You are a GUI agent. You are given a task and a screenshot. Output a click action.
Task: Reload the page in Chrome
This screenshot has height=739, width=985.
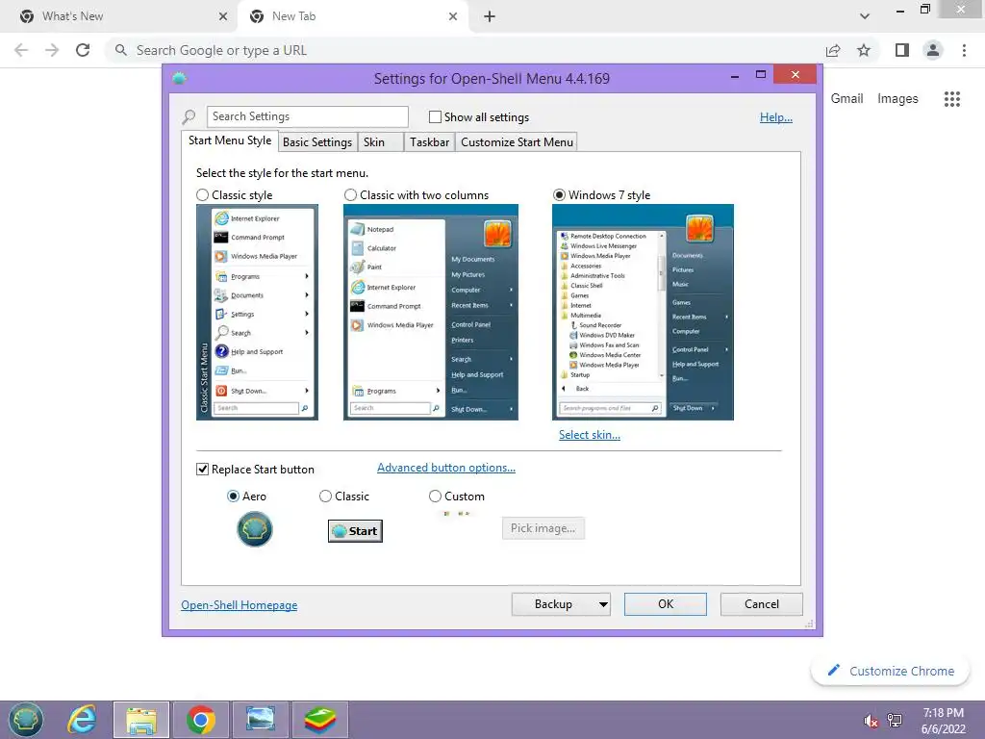coord(83,50)
